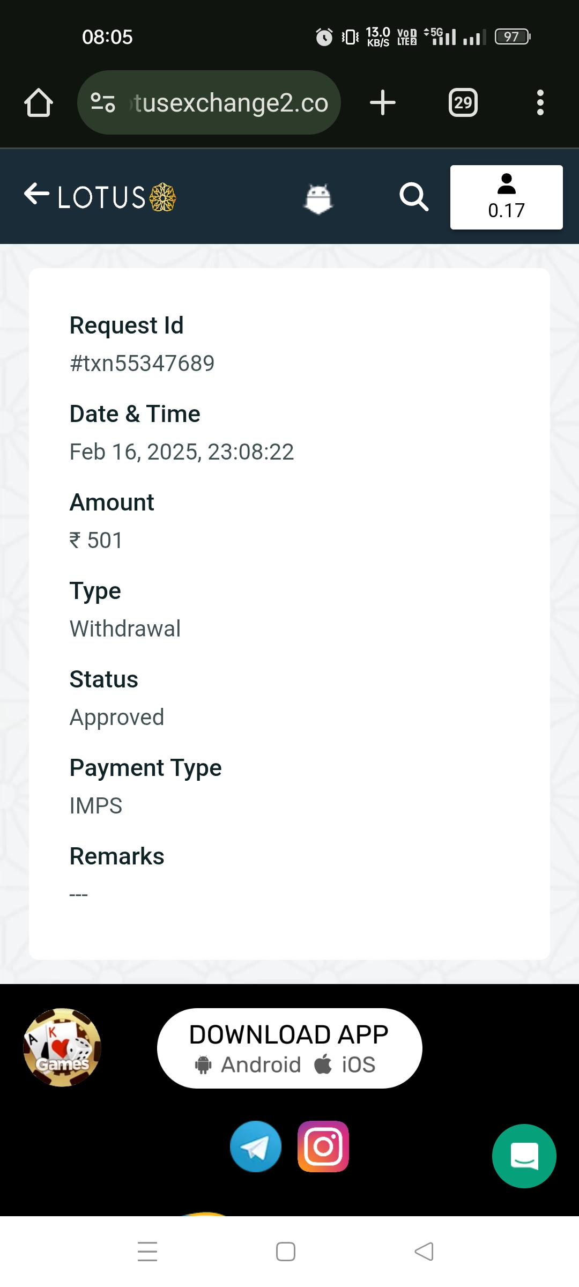
Task: Open the browser three-dot menu
Action: (x=540, y=102)
